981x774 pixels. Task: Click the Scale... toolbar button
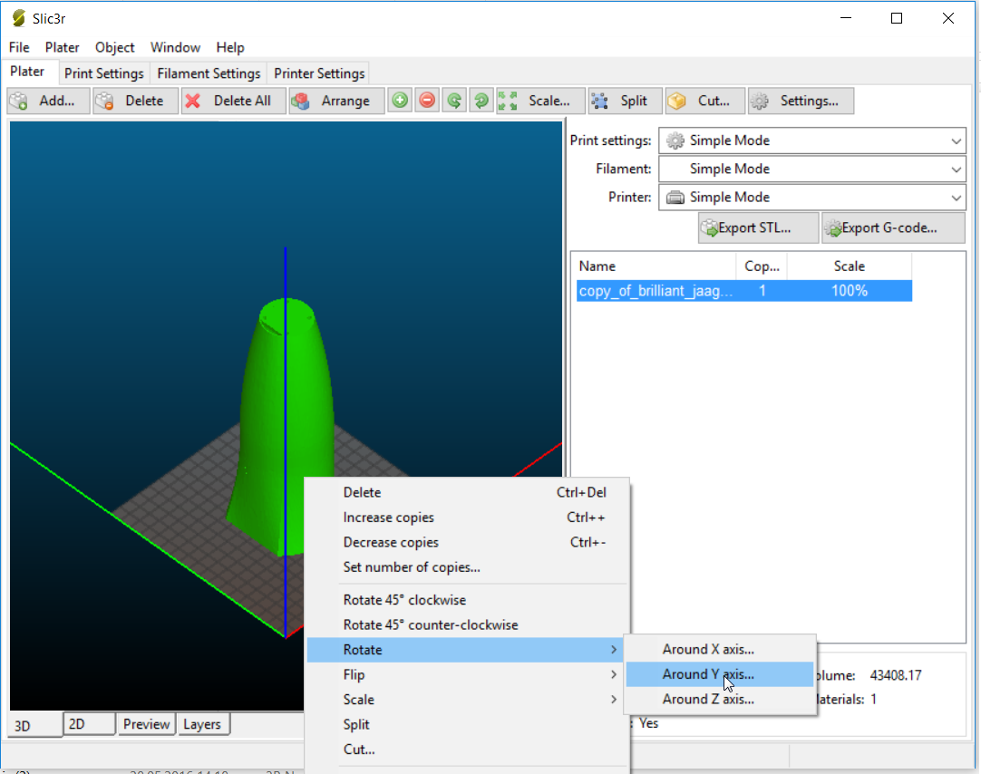[540, 101]
